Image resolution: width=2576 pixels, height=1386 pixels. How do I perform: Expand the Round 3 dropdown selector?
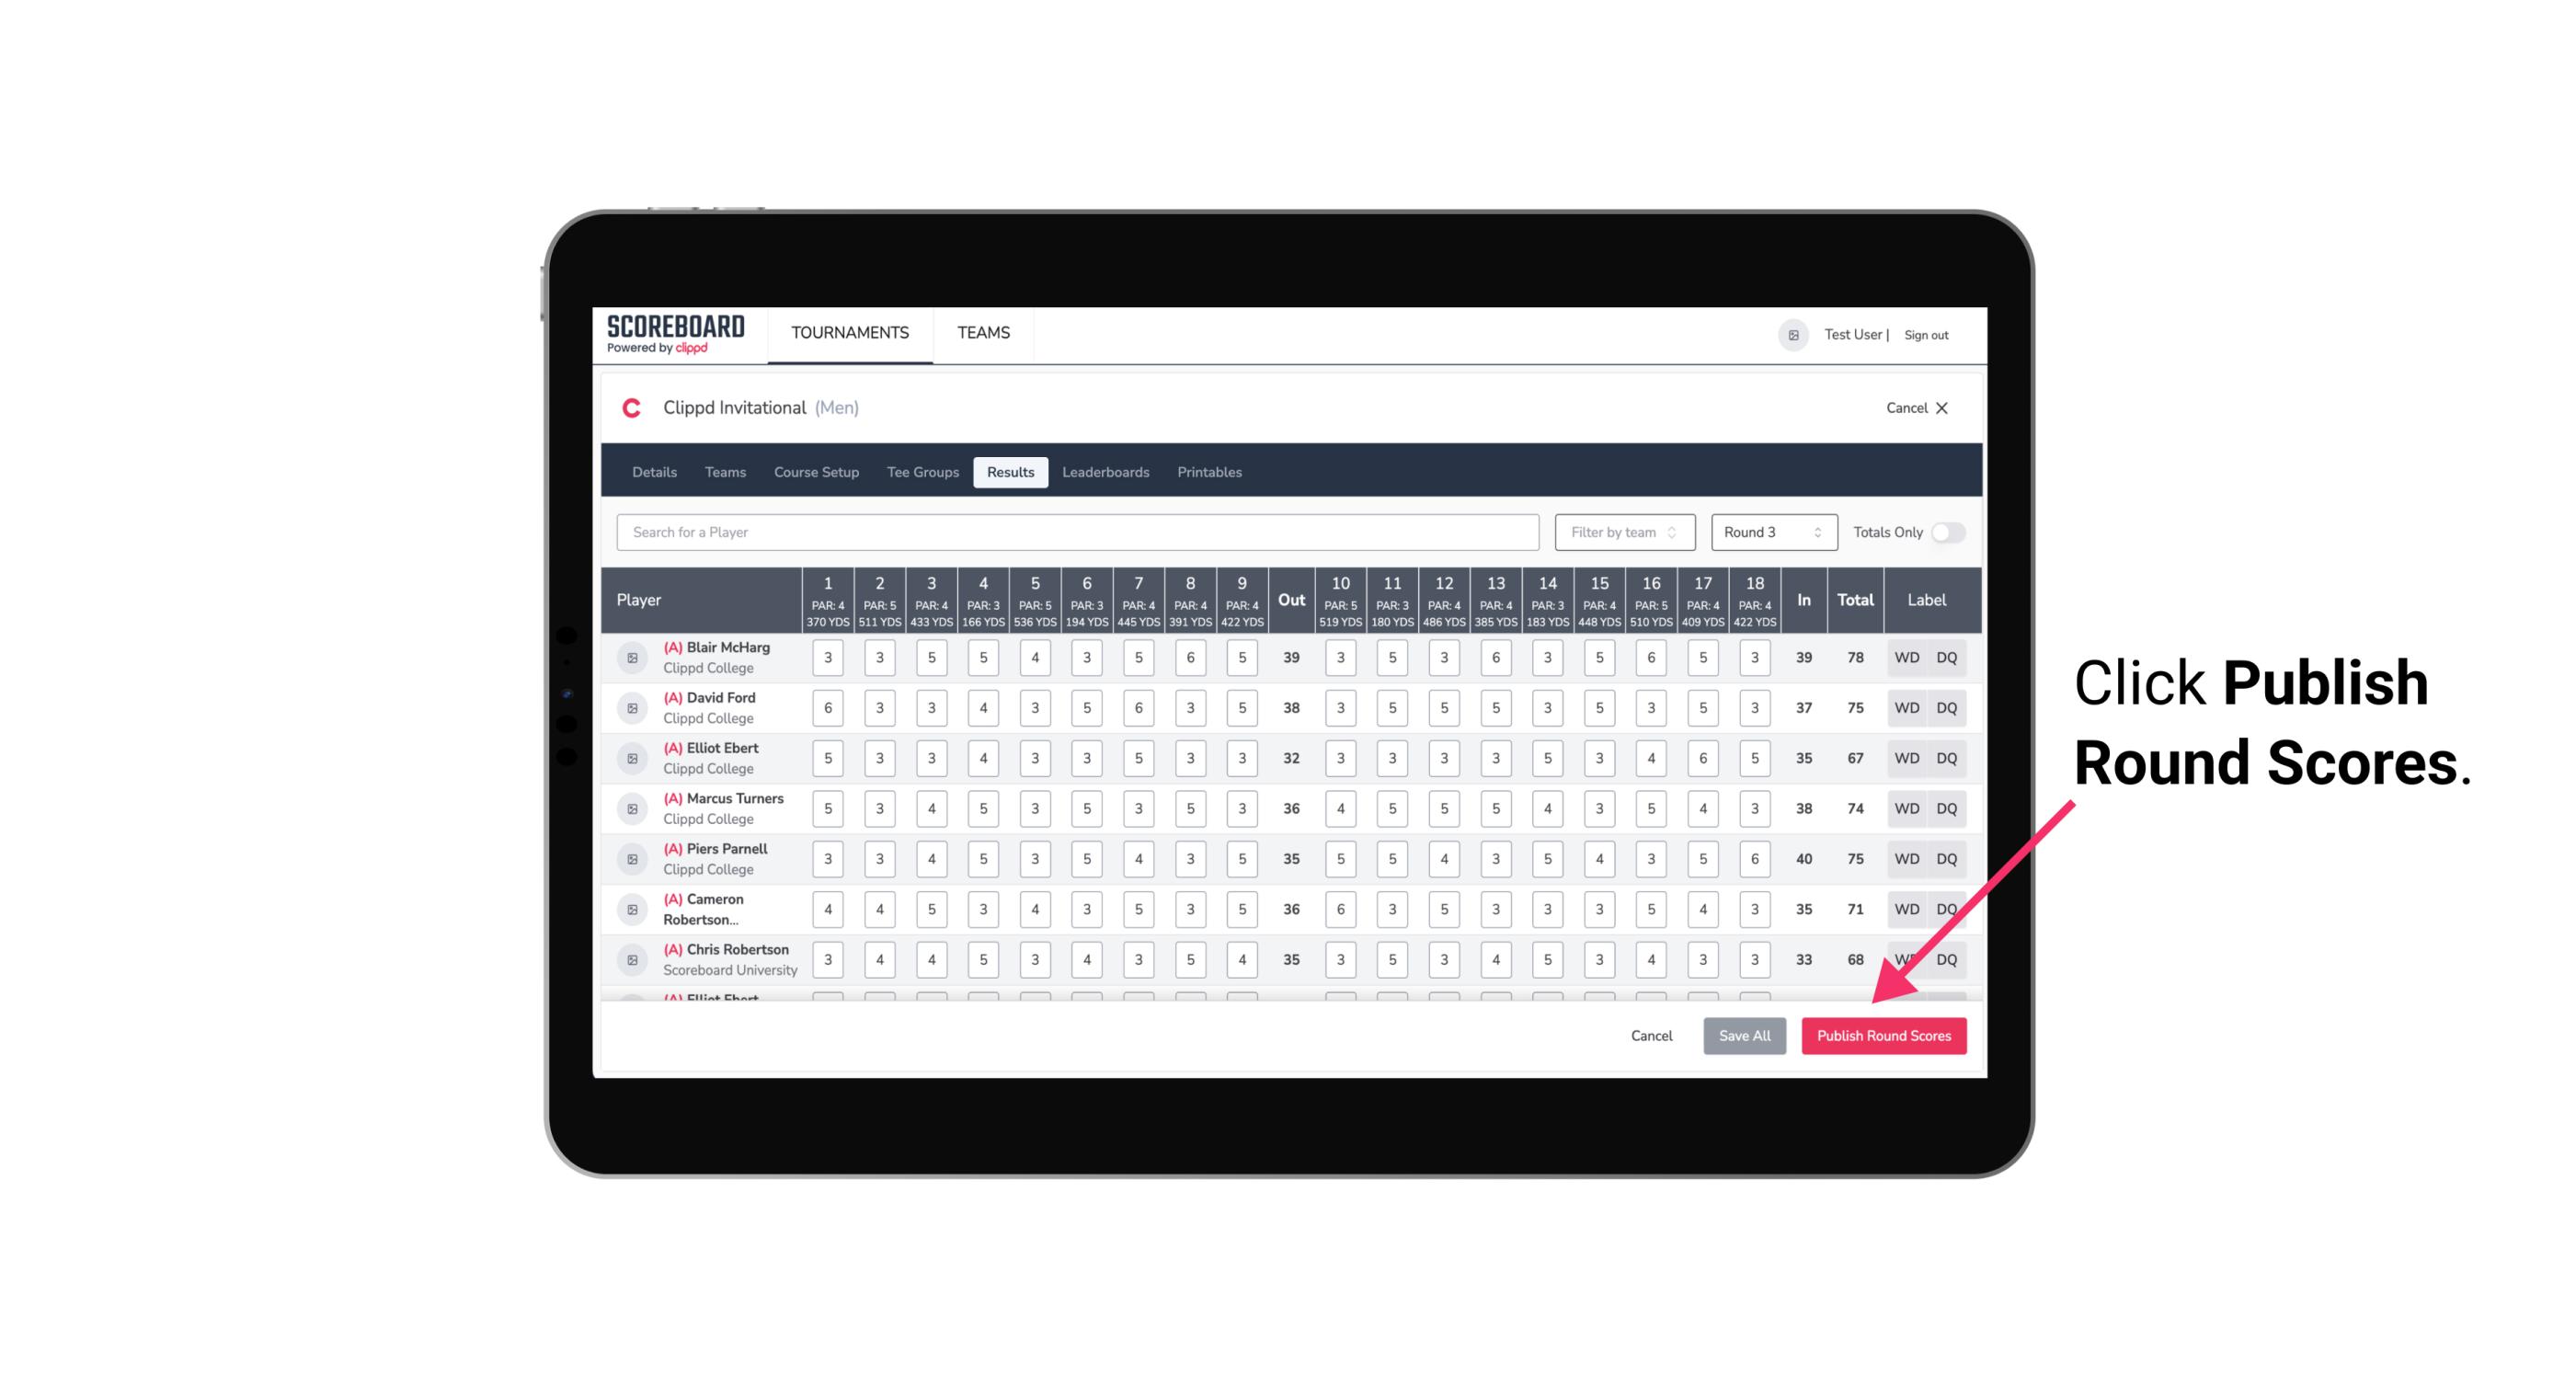point(1770,533)
